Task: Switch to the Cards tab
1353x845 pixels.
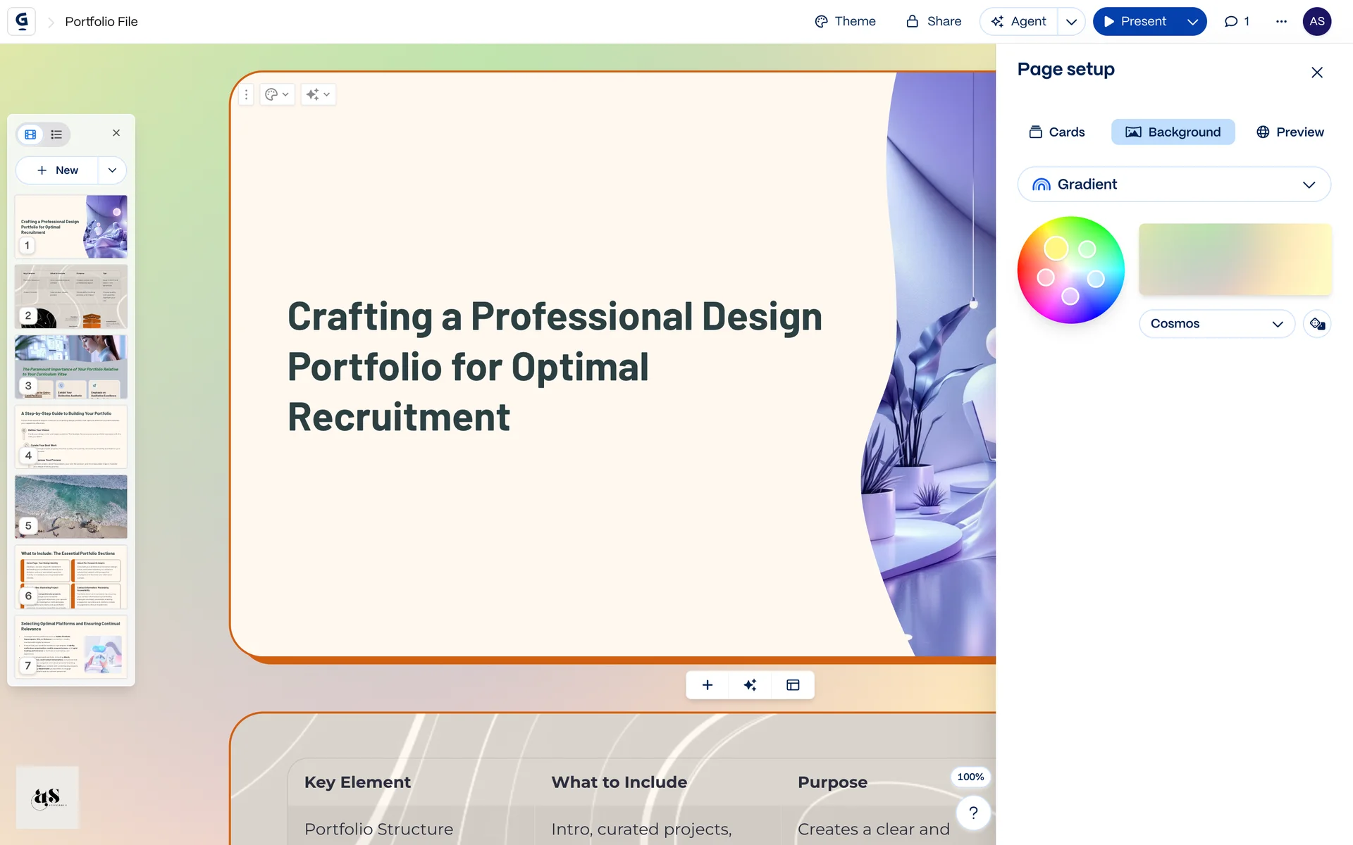Action: (1056, 132)
